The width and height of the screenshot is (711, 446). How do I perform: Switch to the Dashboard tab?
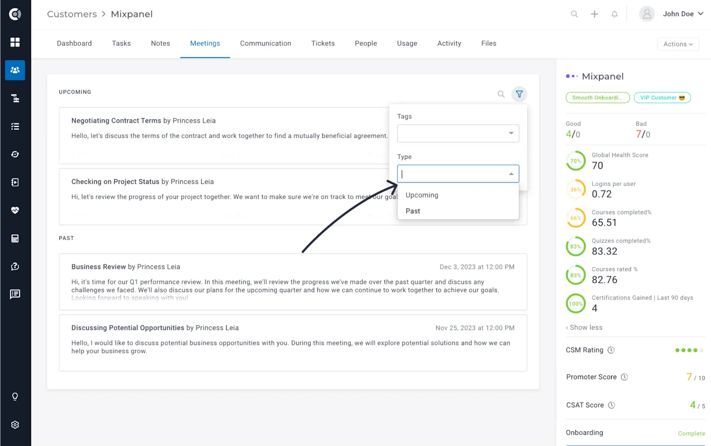(74, 44)
